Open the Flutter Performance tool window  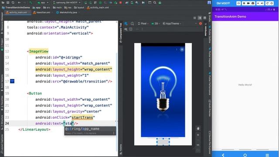(210, 83)
